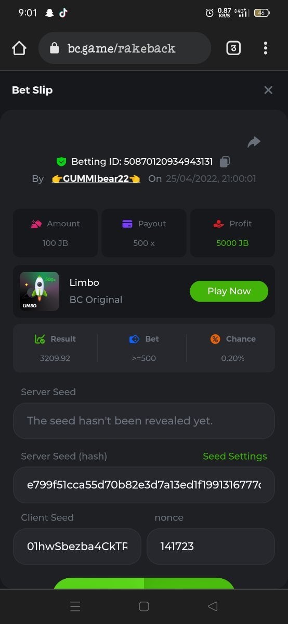Viewport: 288px width, 624px height.
Task: Select the Server Seed hash field
Action: click(x=144, y=485)
